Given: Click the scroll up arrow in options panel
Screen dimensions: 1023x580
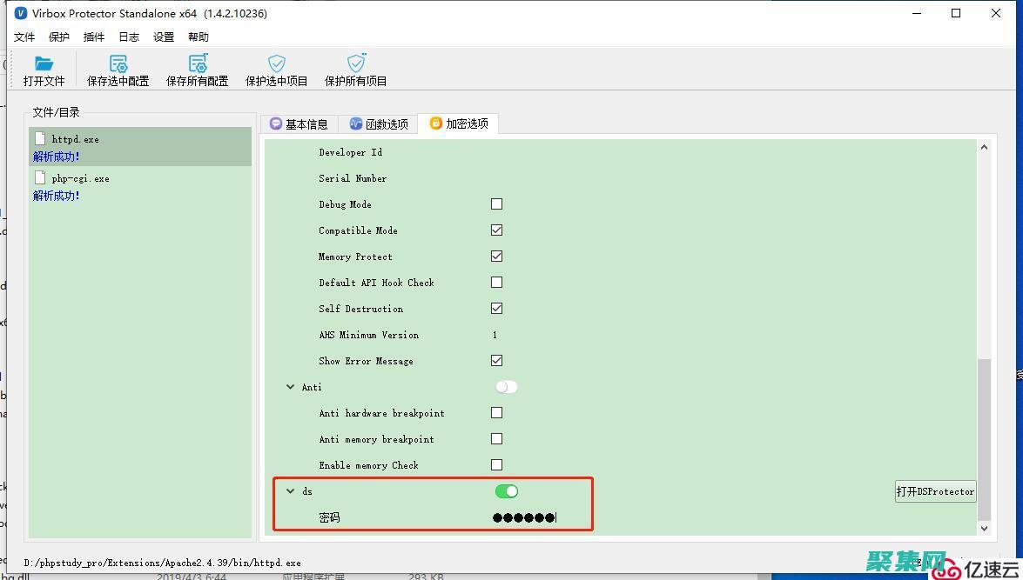Looking at the screenshot, I should pos(984,147).
